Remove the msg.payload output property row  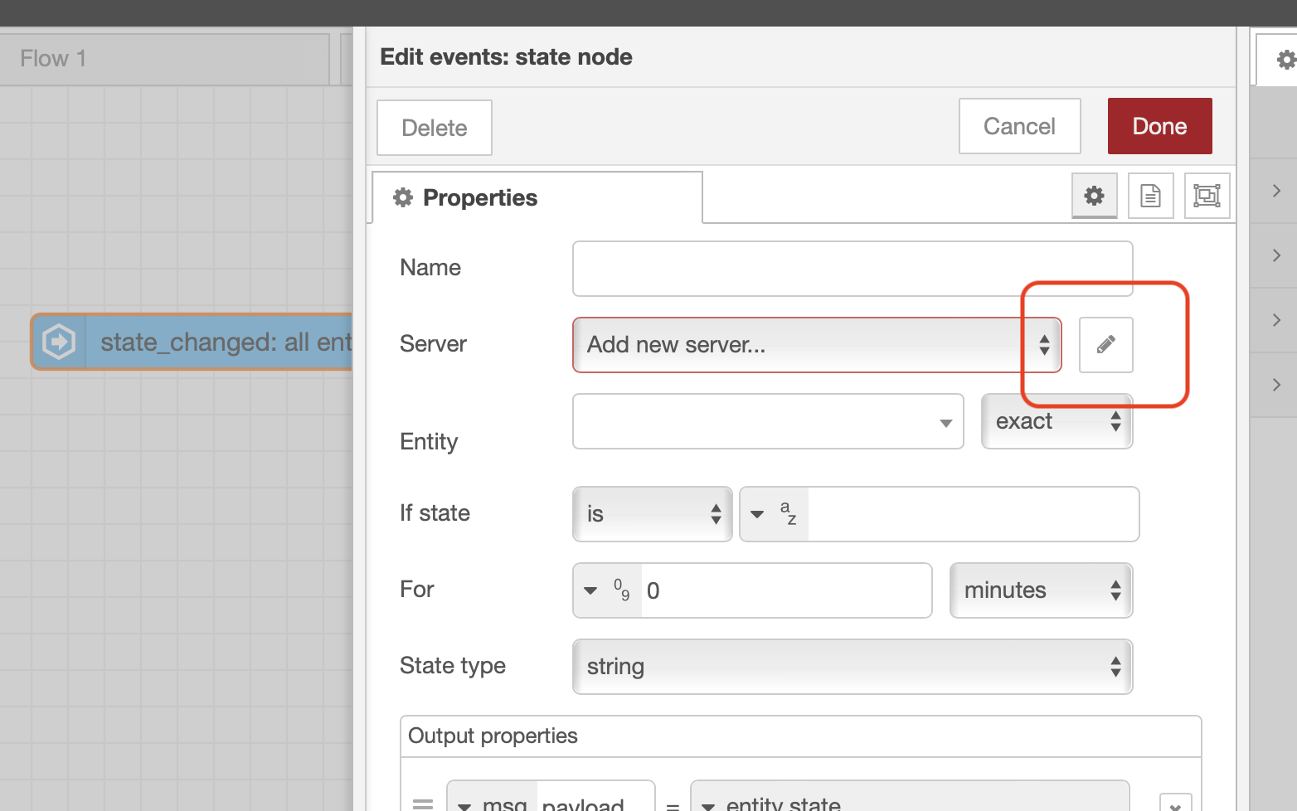(x=1176, y=804)
